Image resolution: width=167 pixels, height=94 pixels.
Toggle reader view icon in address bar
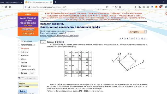click(x=107, y=7)
